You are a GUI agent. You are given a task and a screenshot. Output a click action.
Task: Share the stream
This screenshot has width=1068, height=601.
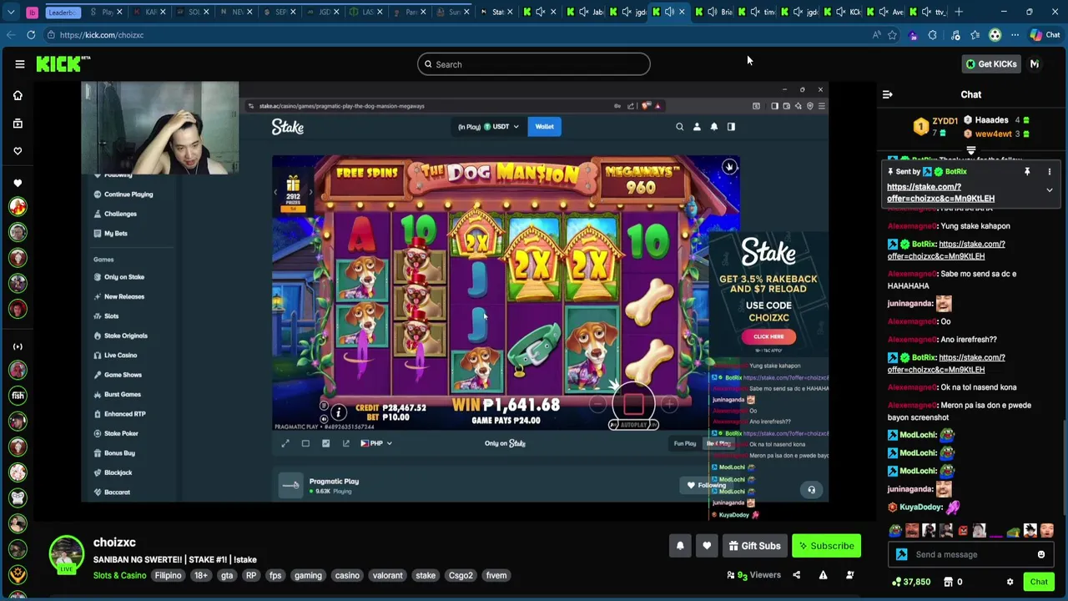tap(796, 575)
